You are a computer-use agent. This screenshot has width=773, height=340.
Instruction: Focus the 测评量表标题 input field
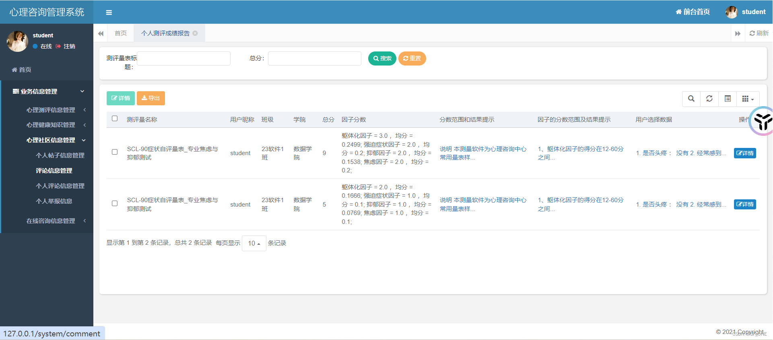point(184,58)
